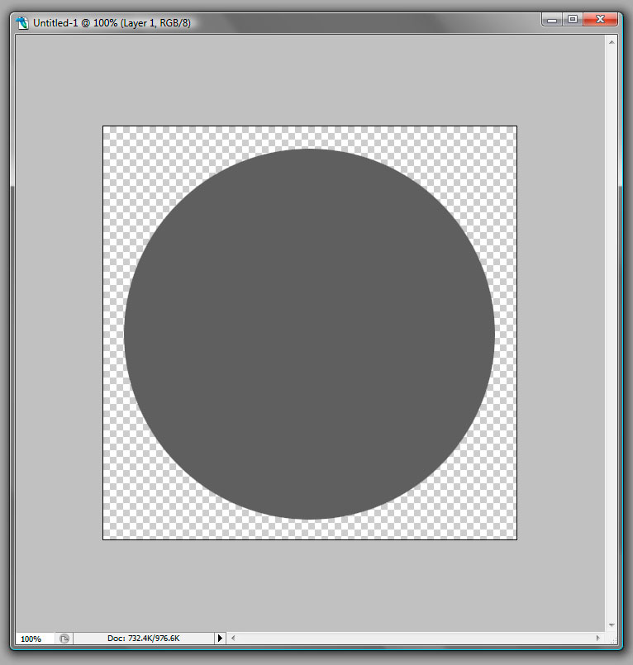Click the window resize grip in corner
The image size is (633, 665).
coord(613,640)
